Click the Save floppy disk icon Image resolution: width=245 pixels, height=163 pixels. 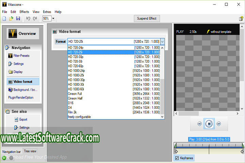18,18
